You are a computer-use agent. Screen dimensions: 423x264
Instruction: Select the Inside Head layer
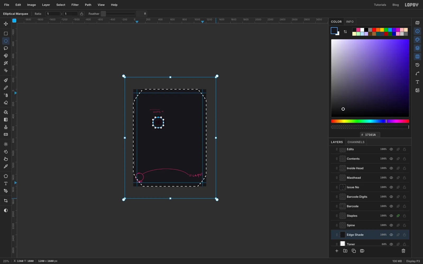point(370,168)
